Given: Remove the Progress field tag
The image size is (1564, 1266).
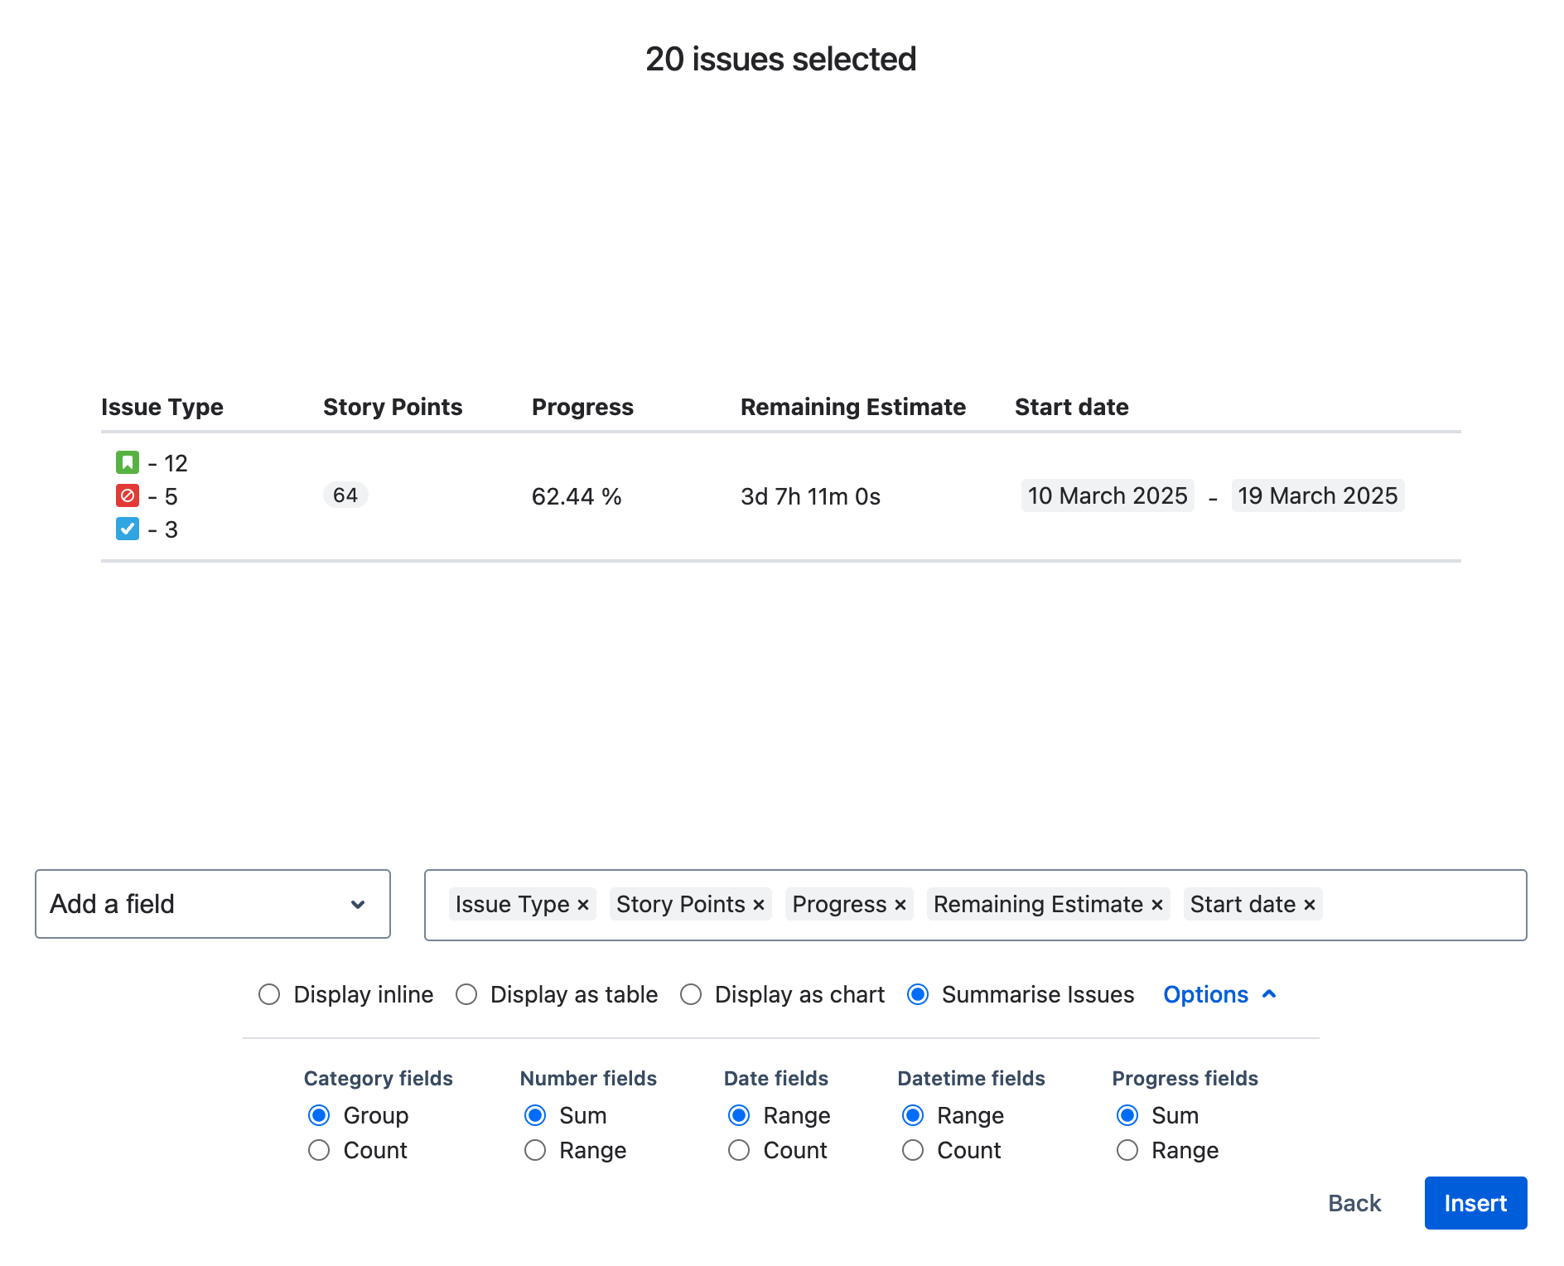Looking at the screenshot, I should point(900,905).
